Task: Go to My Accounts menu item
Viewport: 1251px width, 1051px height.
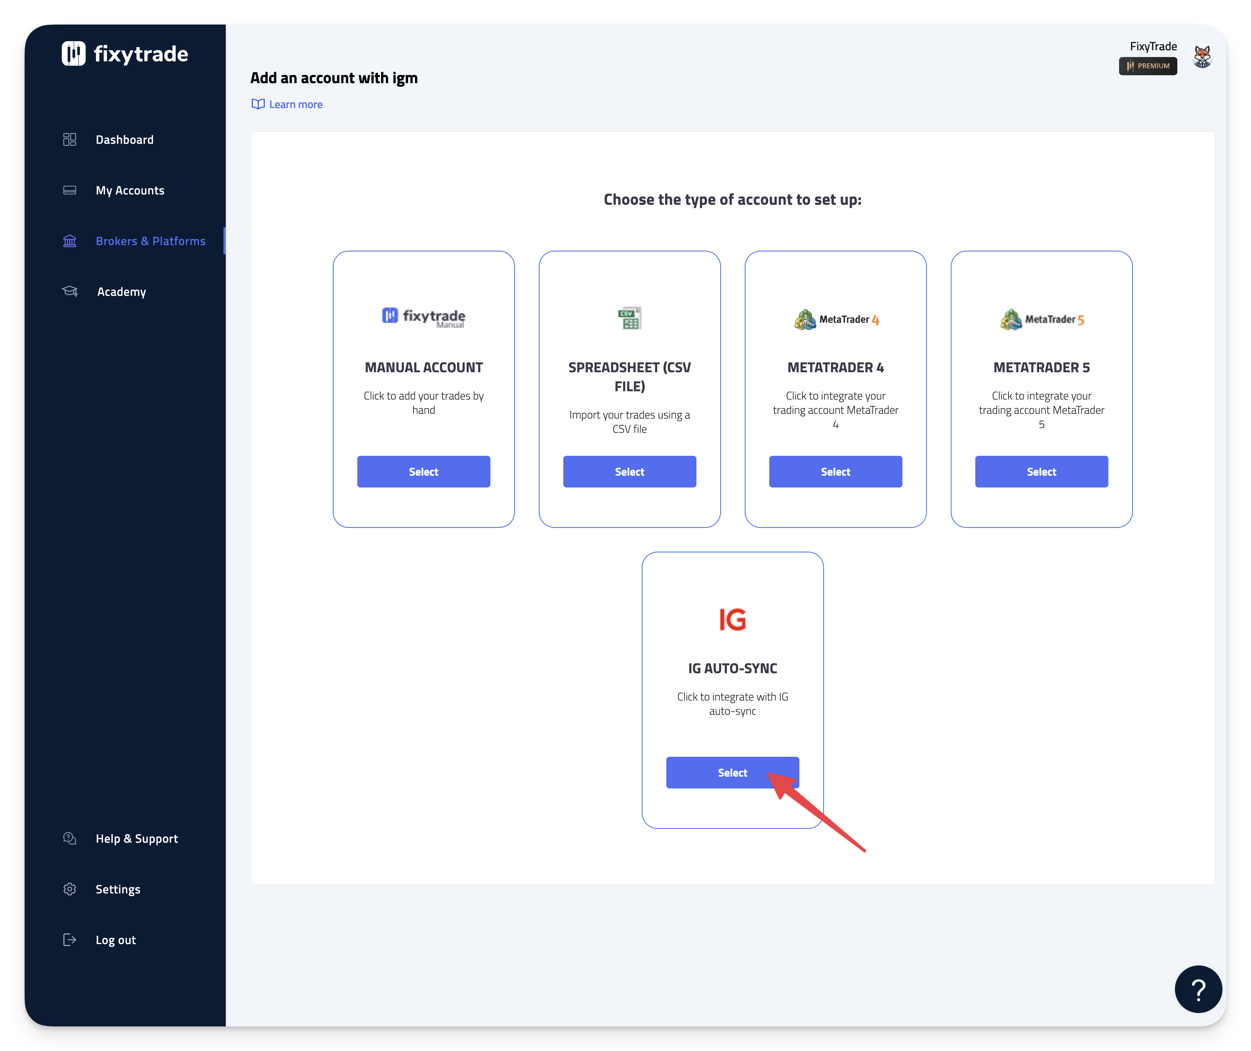Action: (x=130, y=190)
